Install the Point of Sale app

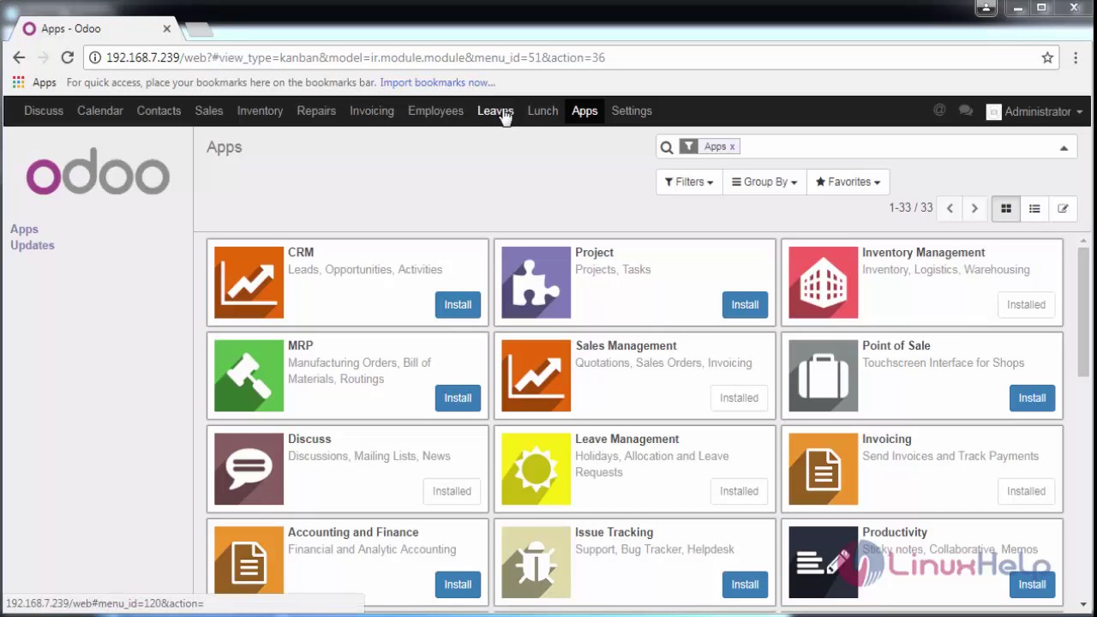pos(1032,398)
